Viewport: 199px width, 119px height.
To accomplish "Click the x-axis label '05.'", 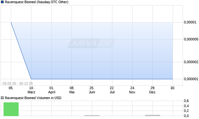I will (11, 88).
